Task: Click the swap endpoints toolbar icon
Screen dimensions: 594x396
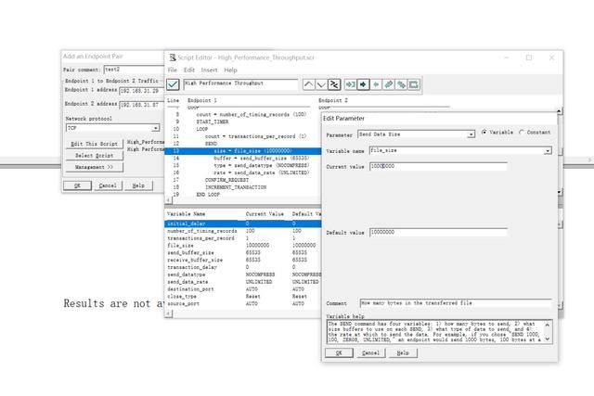Action: 335,84
